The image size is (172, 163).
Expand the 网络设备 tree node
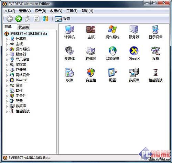7,75
